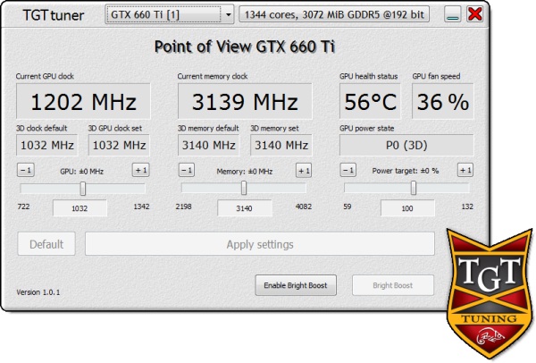Click the Memory: ±0 MHz offset label
The height and width of the screenshot is (363, 536).
[245, 172]
